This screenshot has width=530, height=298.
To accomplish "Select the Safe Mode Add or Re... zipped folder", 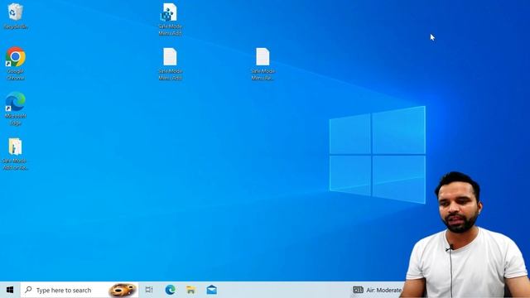I will (15, 154).
